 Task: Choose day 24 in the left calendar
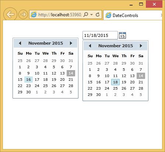point(37,86)
